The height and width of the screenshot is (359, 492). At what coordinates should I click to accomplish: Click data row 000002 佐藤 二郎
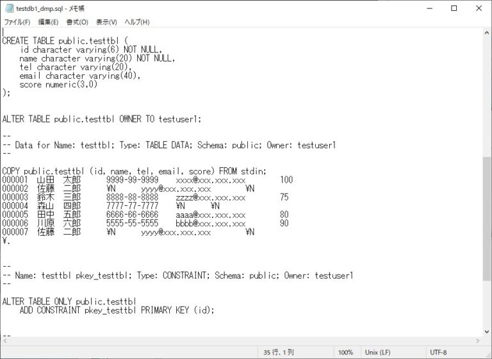[x=128, y=188]
